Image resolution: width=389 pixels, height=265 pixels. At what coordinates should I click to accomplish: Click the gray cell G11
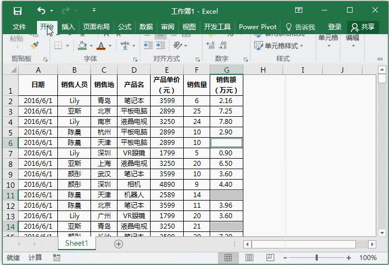pyautogui.click(x=227, y=195)
